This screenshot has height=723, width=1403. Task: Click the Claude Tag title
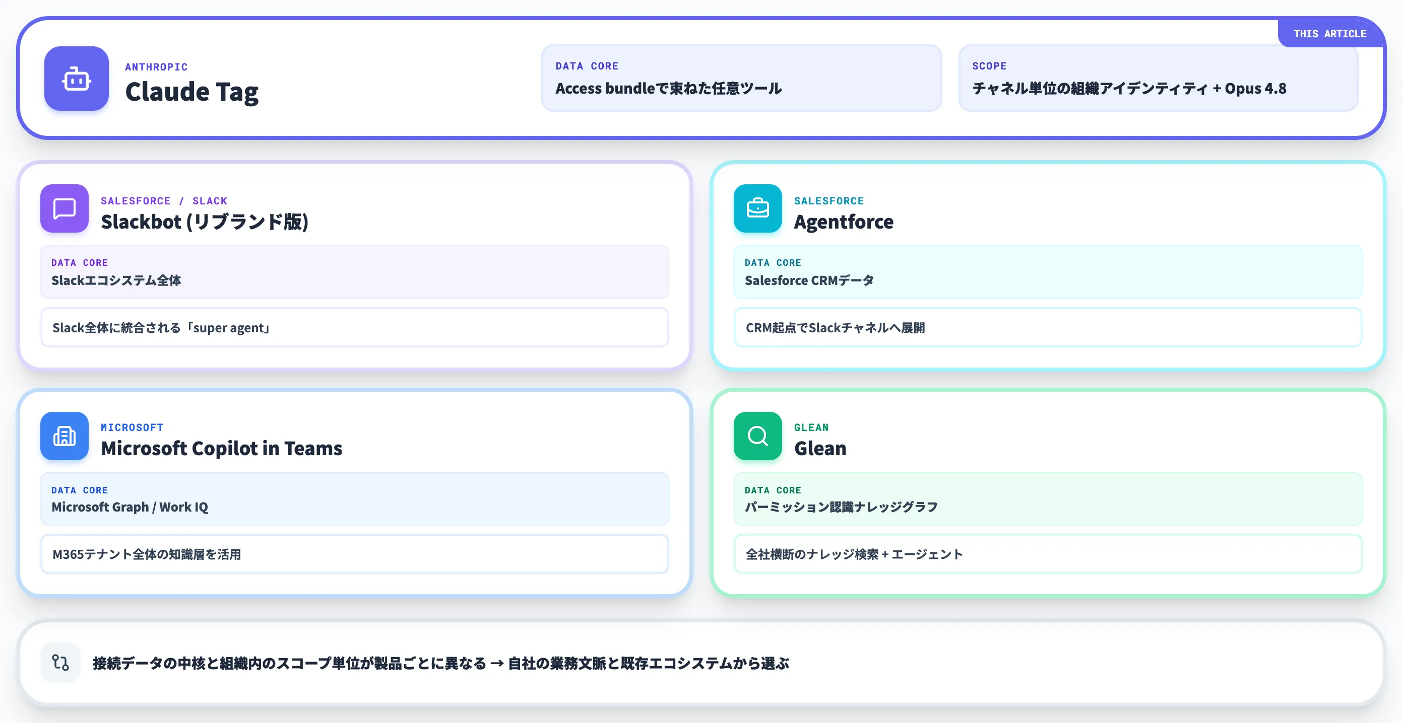pos(192,92)
